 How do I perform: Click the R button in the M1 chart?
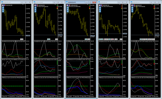[x=3, y=11]
